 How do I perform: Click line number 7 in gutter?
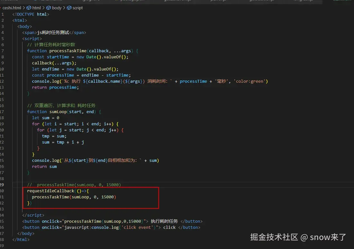click(x=3, y=51)
